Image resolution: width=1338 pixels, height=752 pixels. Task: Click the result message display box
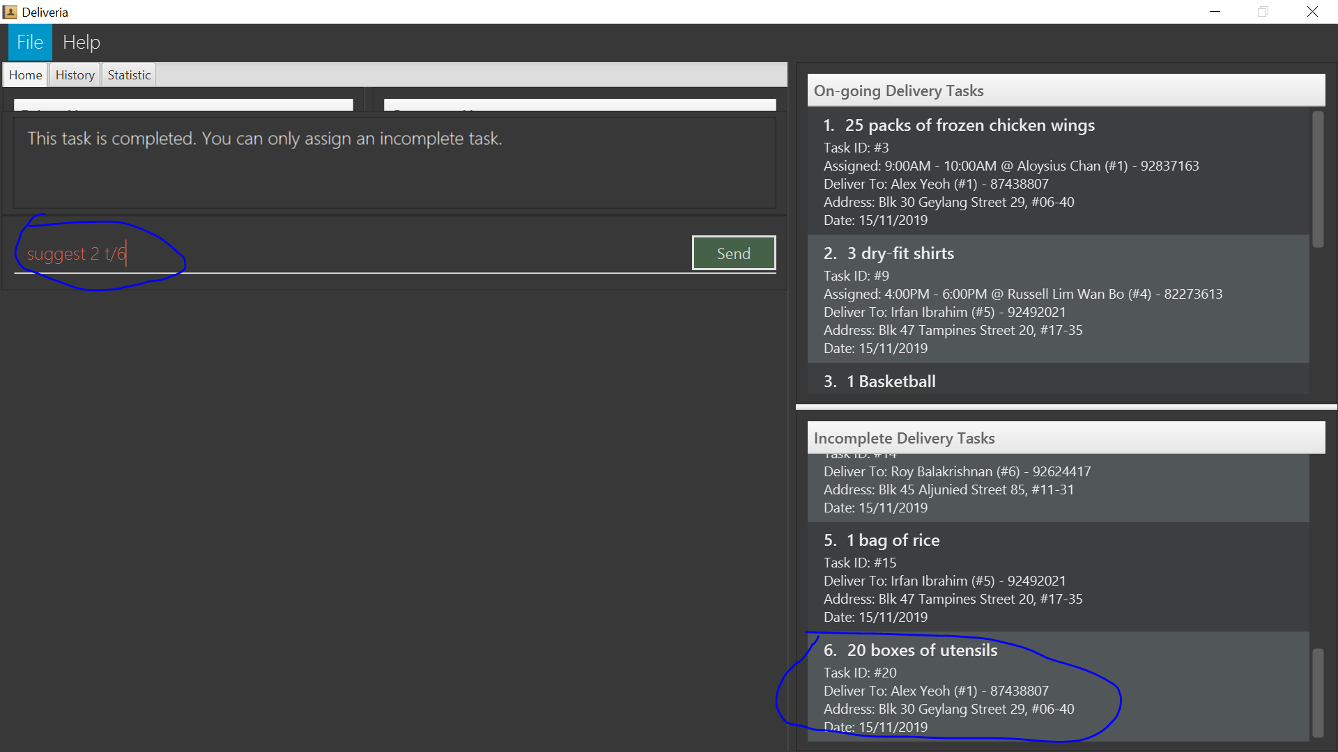point(394,164)
